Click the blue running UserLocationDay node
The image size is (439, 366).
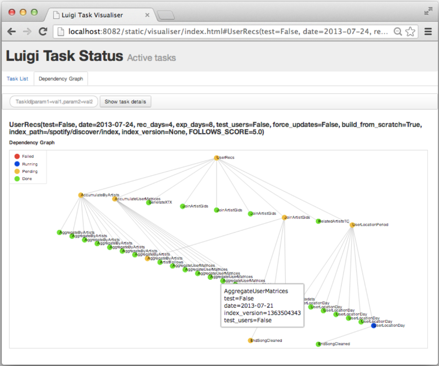(x=374, y=326)
